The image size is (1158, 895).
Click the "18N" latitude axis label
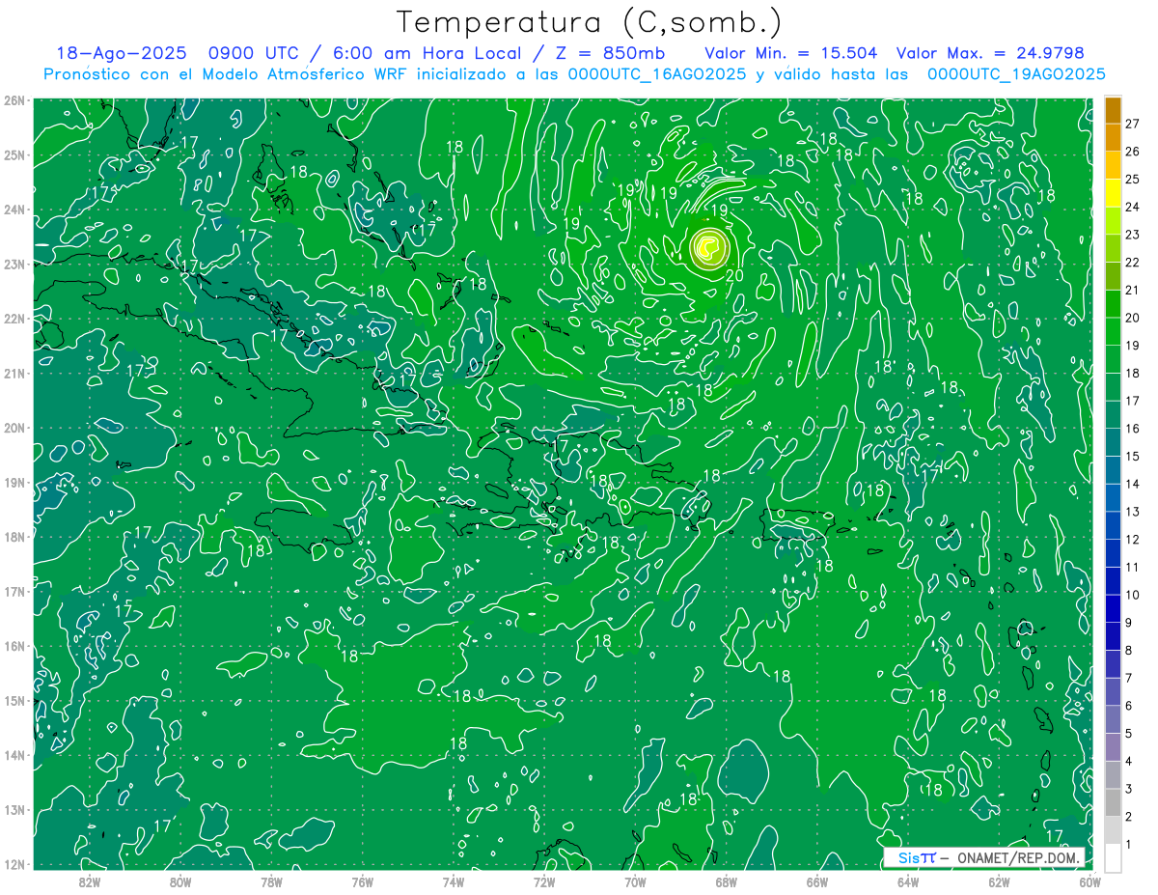[14, 537]
